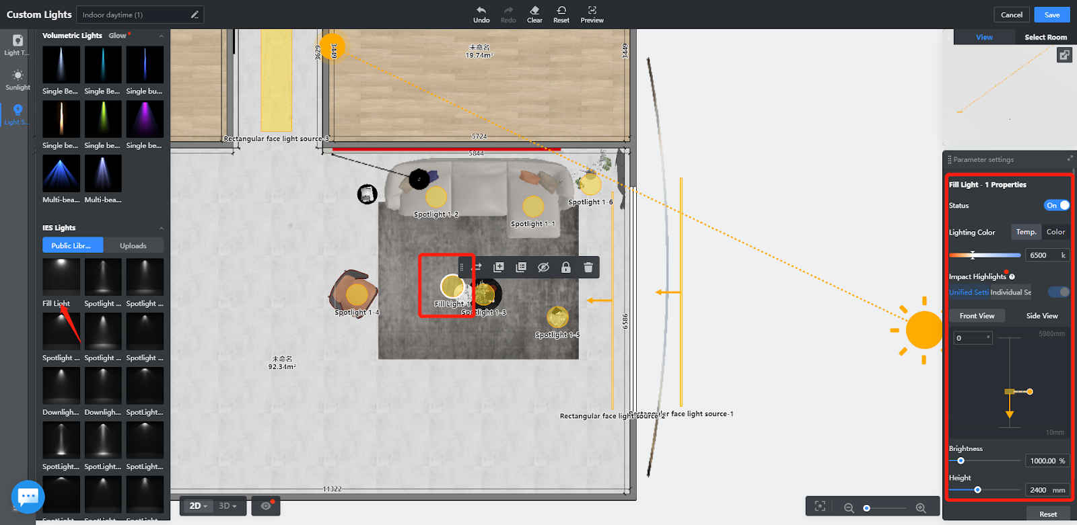Screen dimensions: 1077x525
Task: Select the Spotlight 1-4 light on canvas
Action: point(357,294)
